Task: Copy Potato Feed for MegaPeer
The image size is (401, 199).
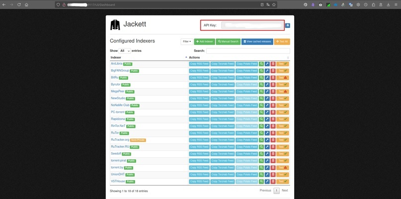Action: click(247, 92)
